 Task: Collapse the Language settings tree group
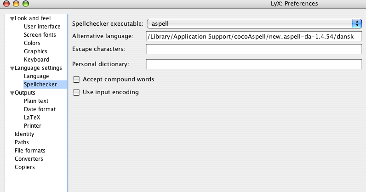click(x=12, y=68)
